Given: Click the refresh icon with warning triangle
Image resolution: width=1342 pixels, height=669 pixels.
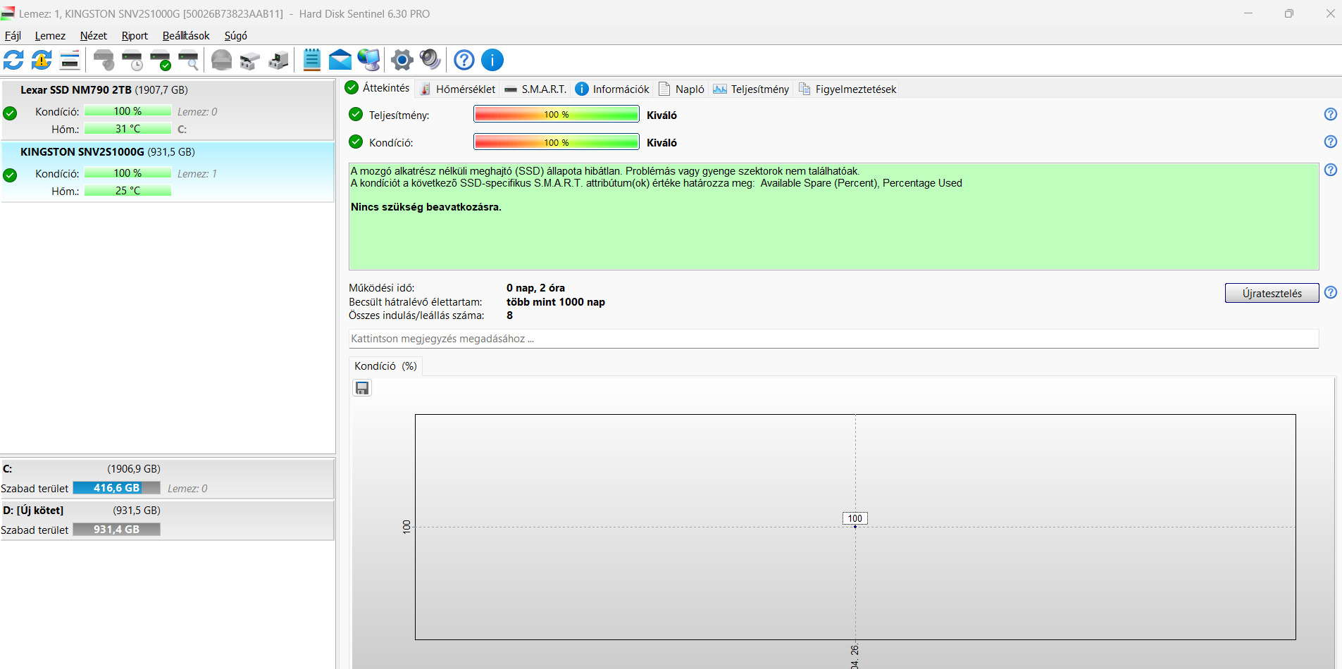Looking at the screenshot, I should click(x=42, y=60).
